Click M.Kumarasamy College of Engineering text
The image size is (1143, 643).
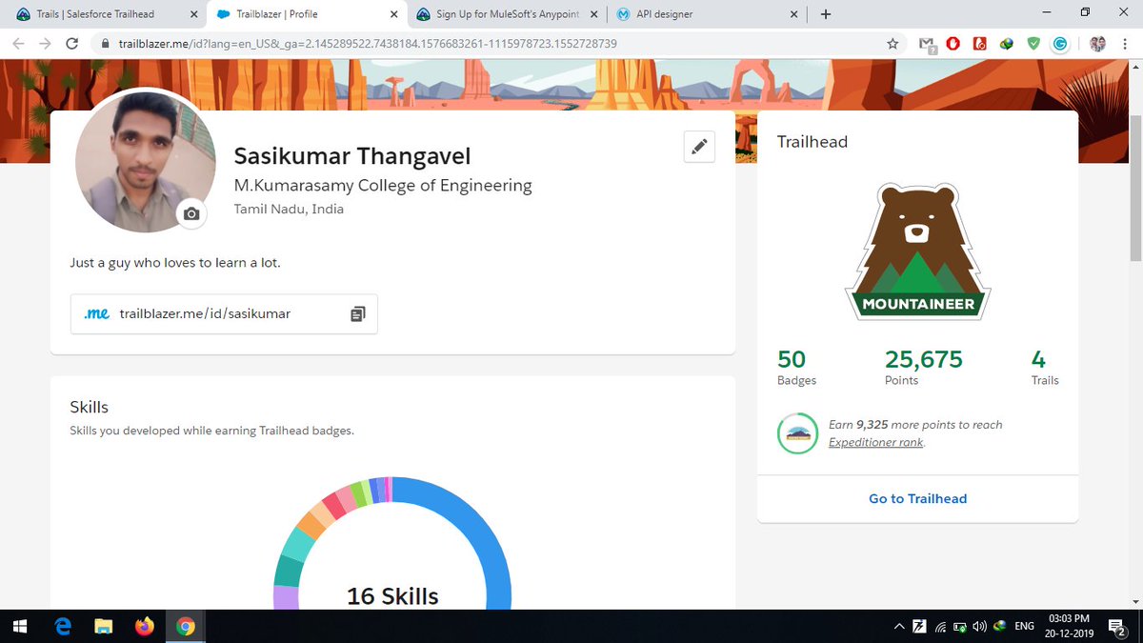pos(383,185)
